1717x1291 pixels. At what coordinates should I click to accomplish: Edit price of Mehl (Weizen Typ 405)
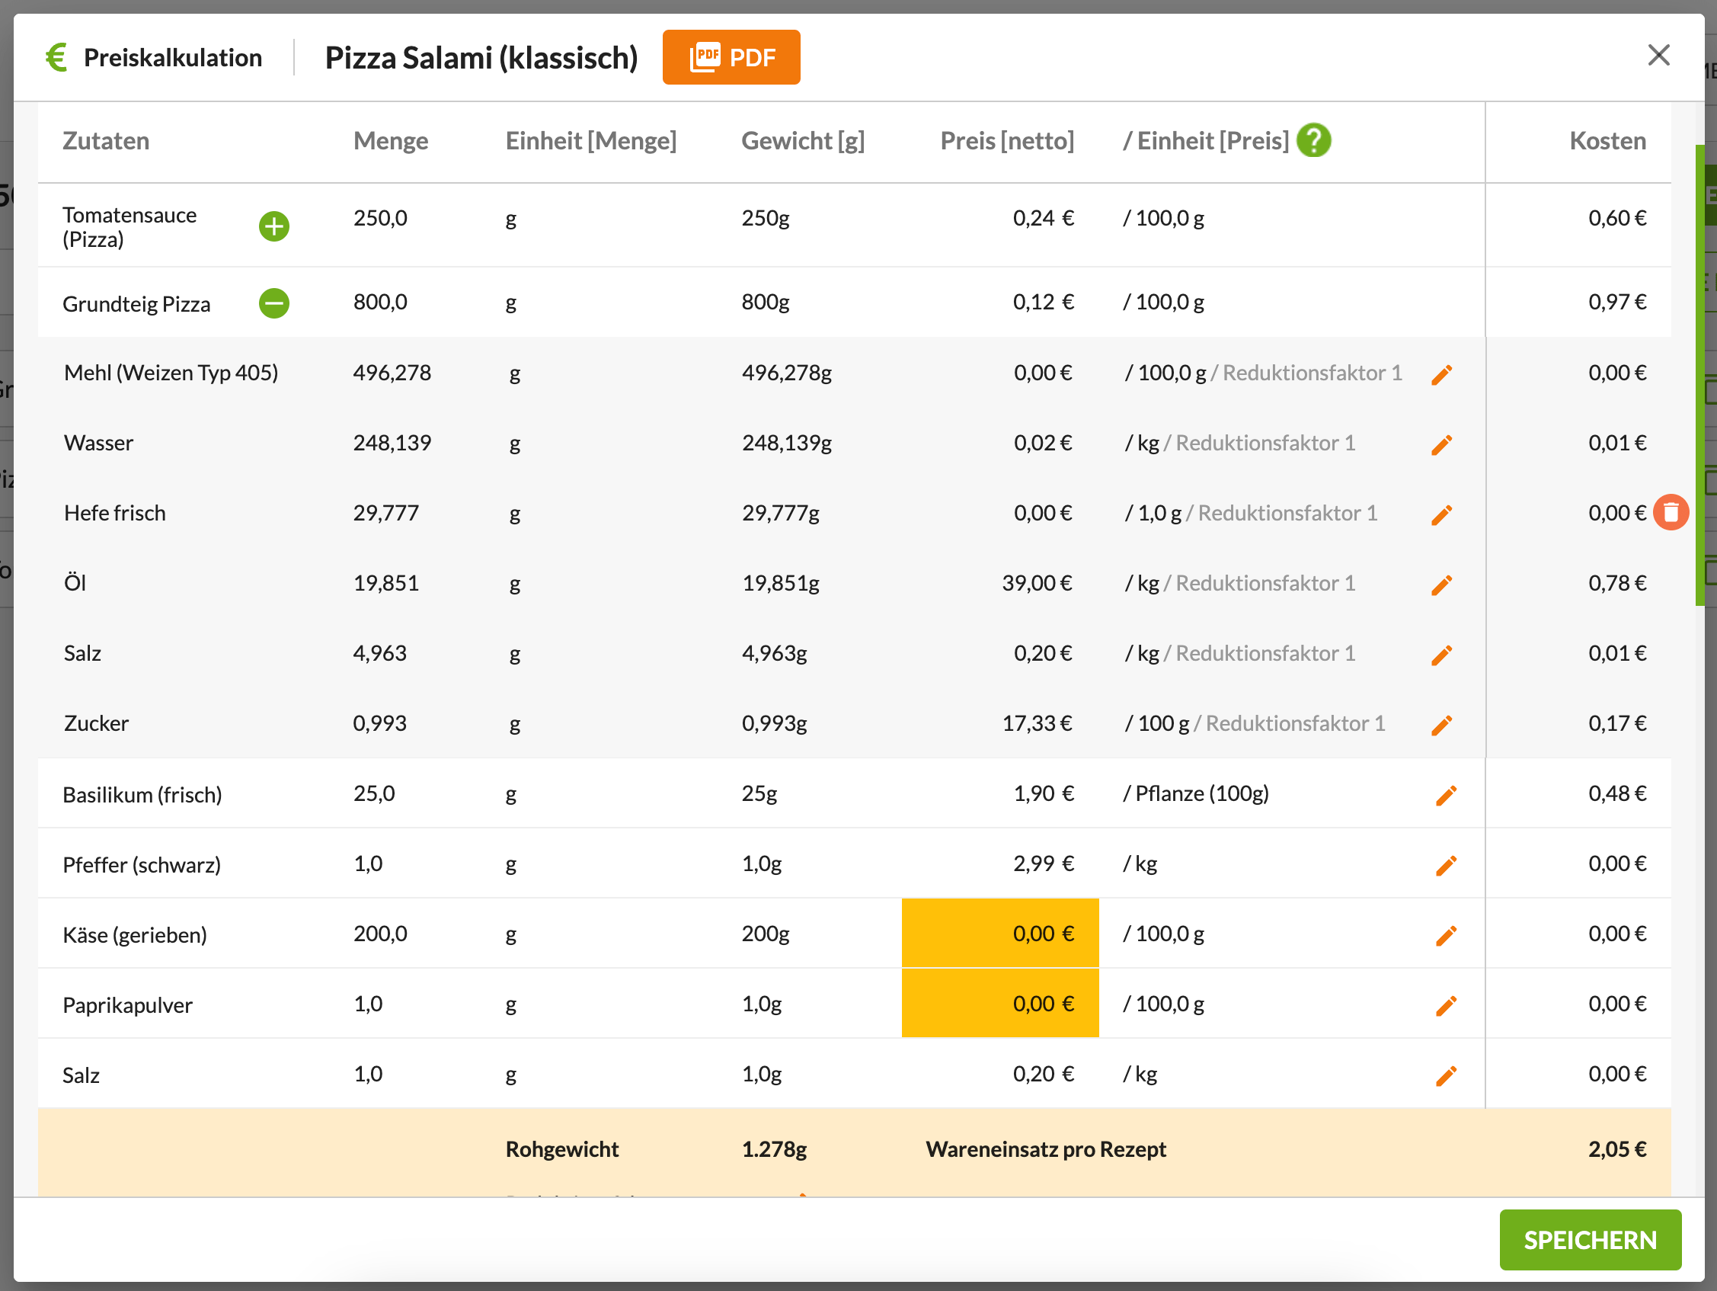1441,374
